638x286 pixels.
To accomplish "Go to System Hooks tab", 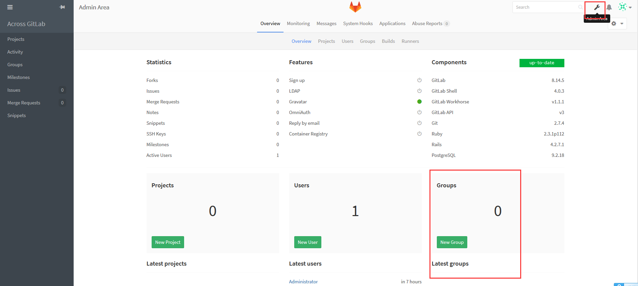I will pos(358,23).
